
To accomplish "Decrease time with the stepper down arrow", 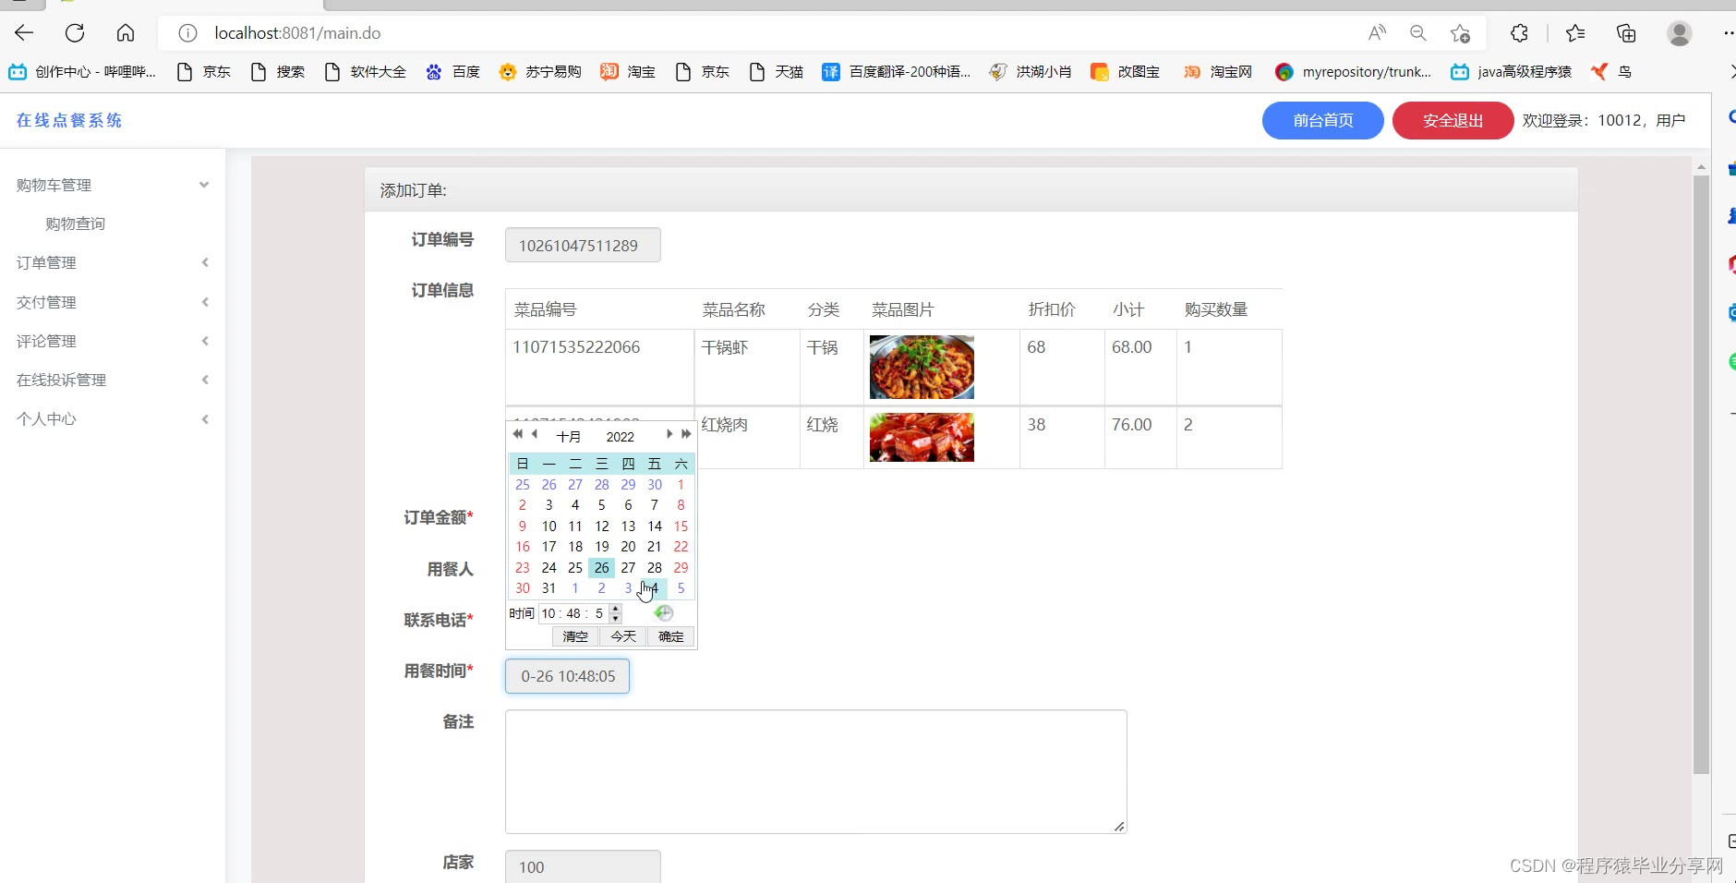I will [615, 618].
